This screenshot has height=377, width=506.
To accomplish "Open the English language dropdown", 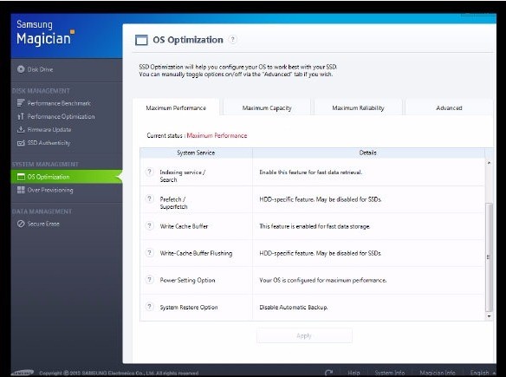I will click(483, 373).
